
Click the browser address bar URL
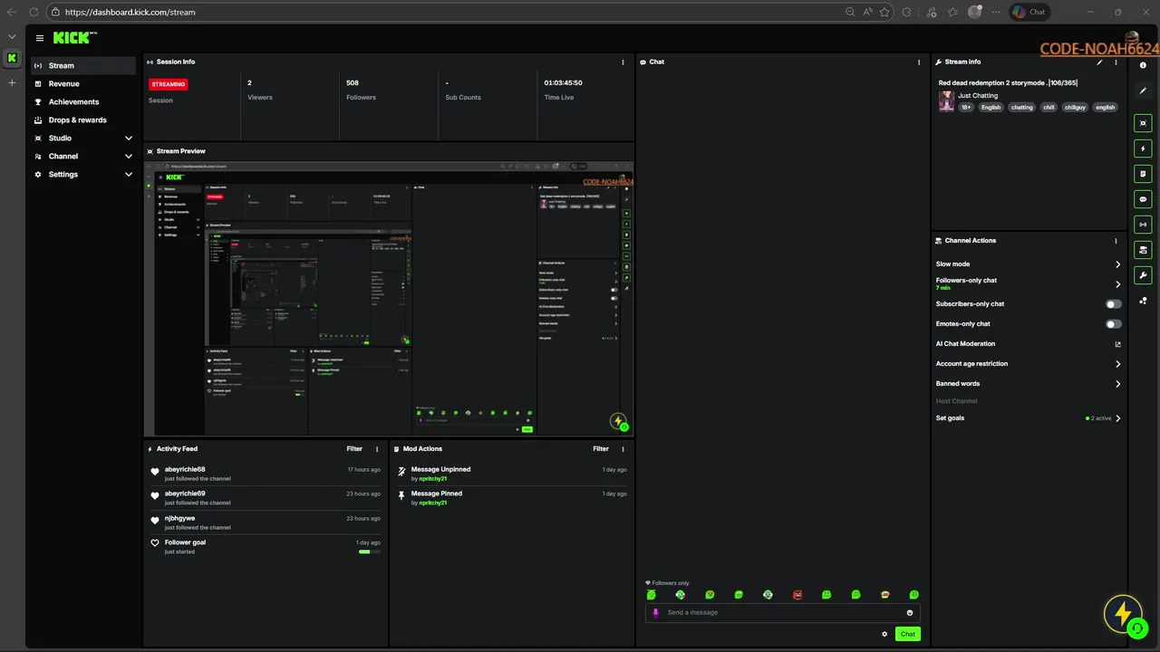click(130, 12)
